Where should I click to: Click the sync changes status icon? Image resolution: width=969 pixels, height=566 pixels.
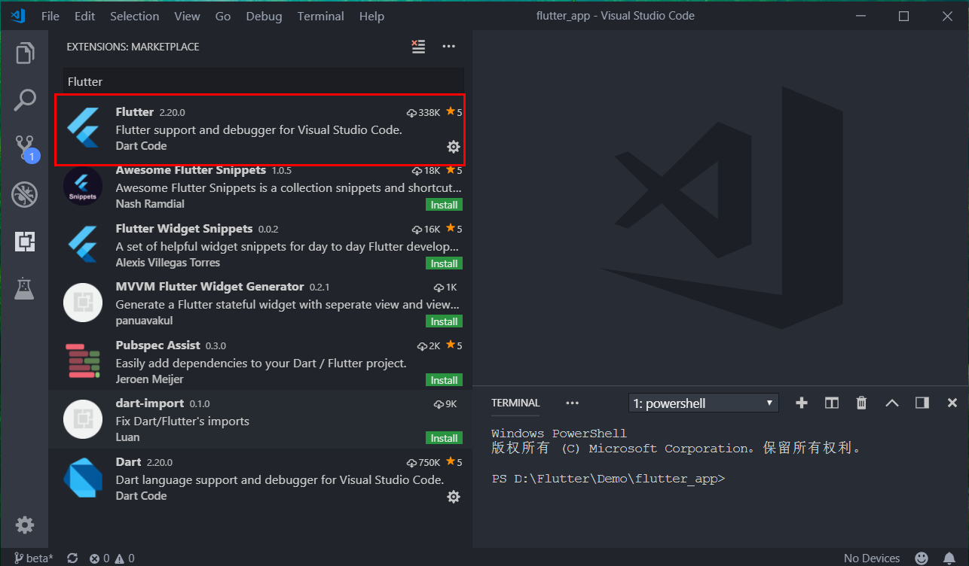click(x=72, y=558)
